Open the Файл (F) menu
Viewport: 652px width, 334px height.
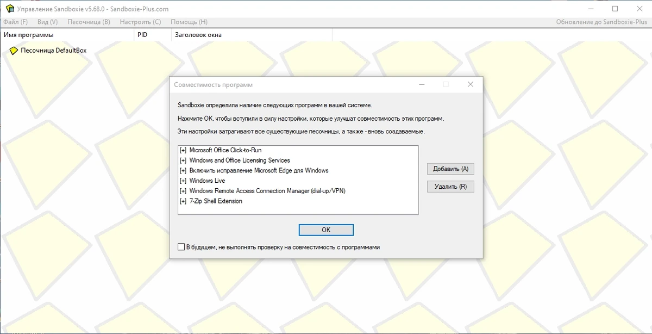click(x=16, y=22)
